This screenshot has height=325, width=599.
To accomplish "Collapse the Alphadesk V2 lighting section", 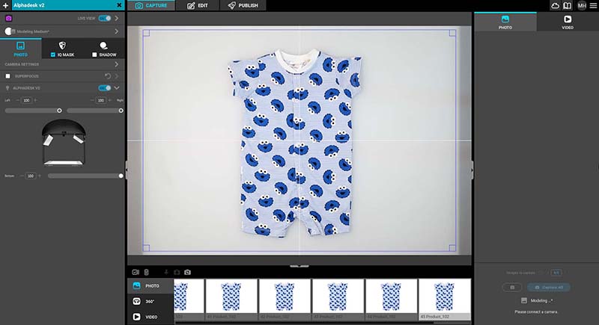I will pyautogui.click(x=117, y=88).
